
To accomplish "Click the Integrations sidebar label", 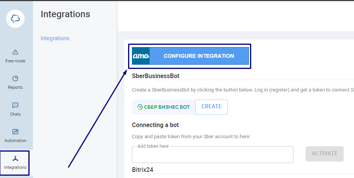I will pos(15,167).
